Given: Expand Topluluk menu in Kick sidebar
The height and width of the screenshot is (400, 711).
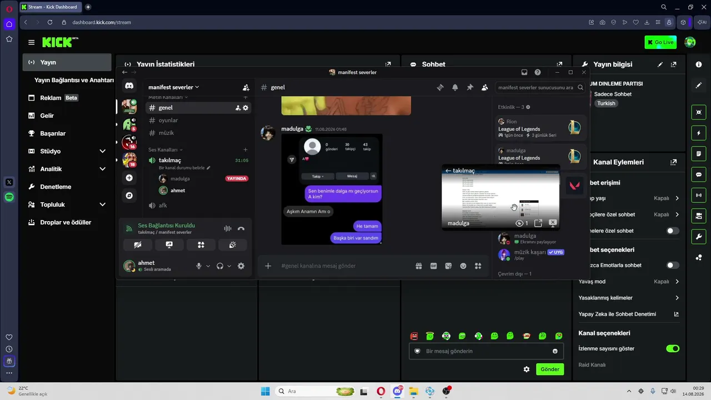Looking at the screenshot, I should point(102,204).
